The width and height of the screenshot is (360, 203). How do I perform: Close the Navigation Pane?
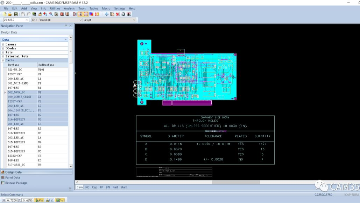point(70,26)
